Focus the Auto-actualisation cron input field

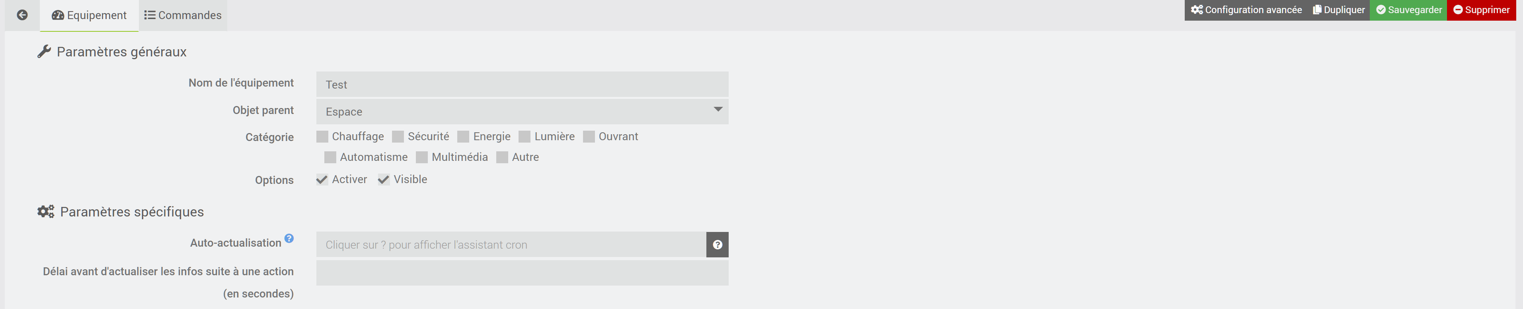(511, 245)
